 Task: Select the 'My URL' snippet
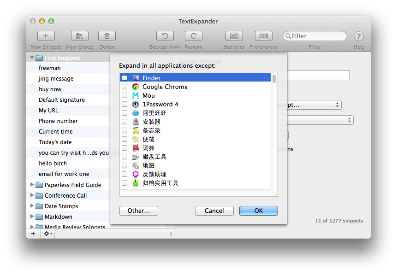point(68,111)
